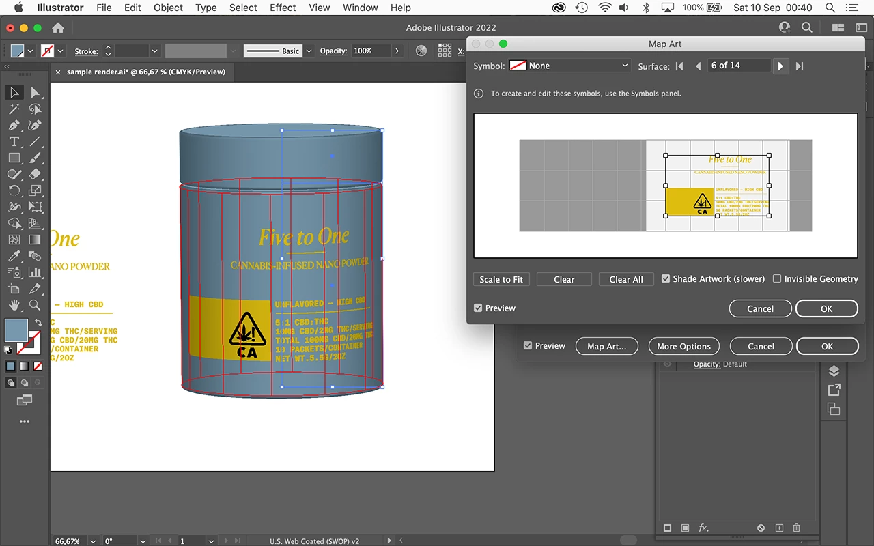Select the Paintbrush tool
Viewport: 874px width, 546px height.
tap(35, 158)
